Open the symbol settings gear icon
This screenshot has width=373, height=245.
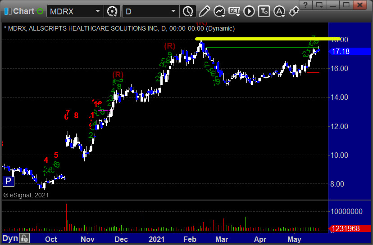tap(112, 11)
